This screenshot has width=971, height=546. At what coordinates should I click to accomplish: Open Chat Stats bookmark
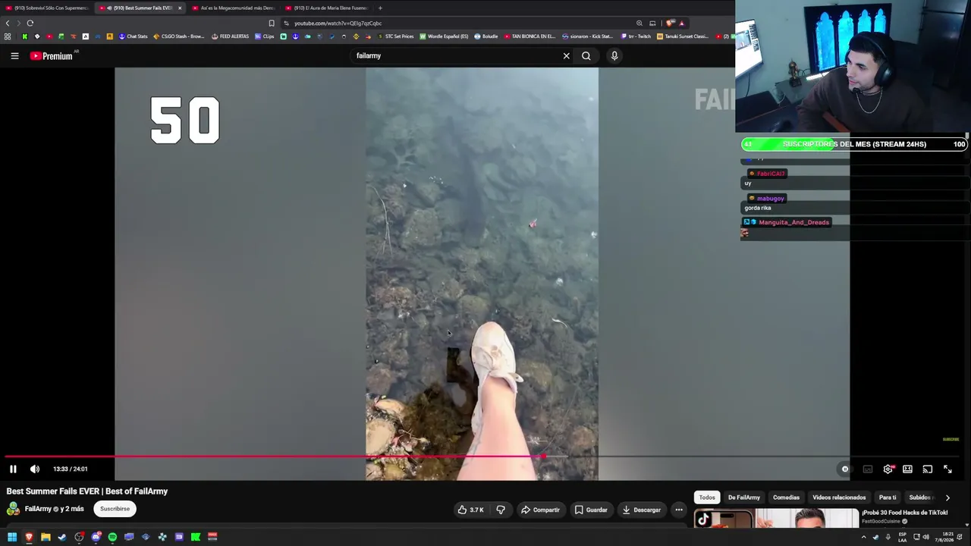point(133,36)
